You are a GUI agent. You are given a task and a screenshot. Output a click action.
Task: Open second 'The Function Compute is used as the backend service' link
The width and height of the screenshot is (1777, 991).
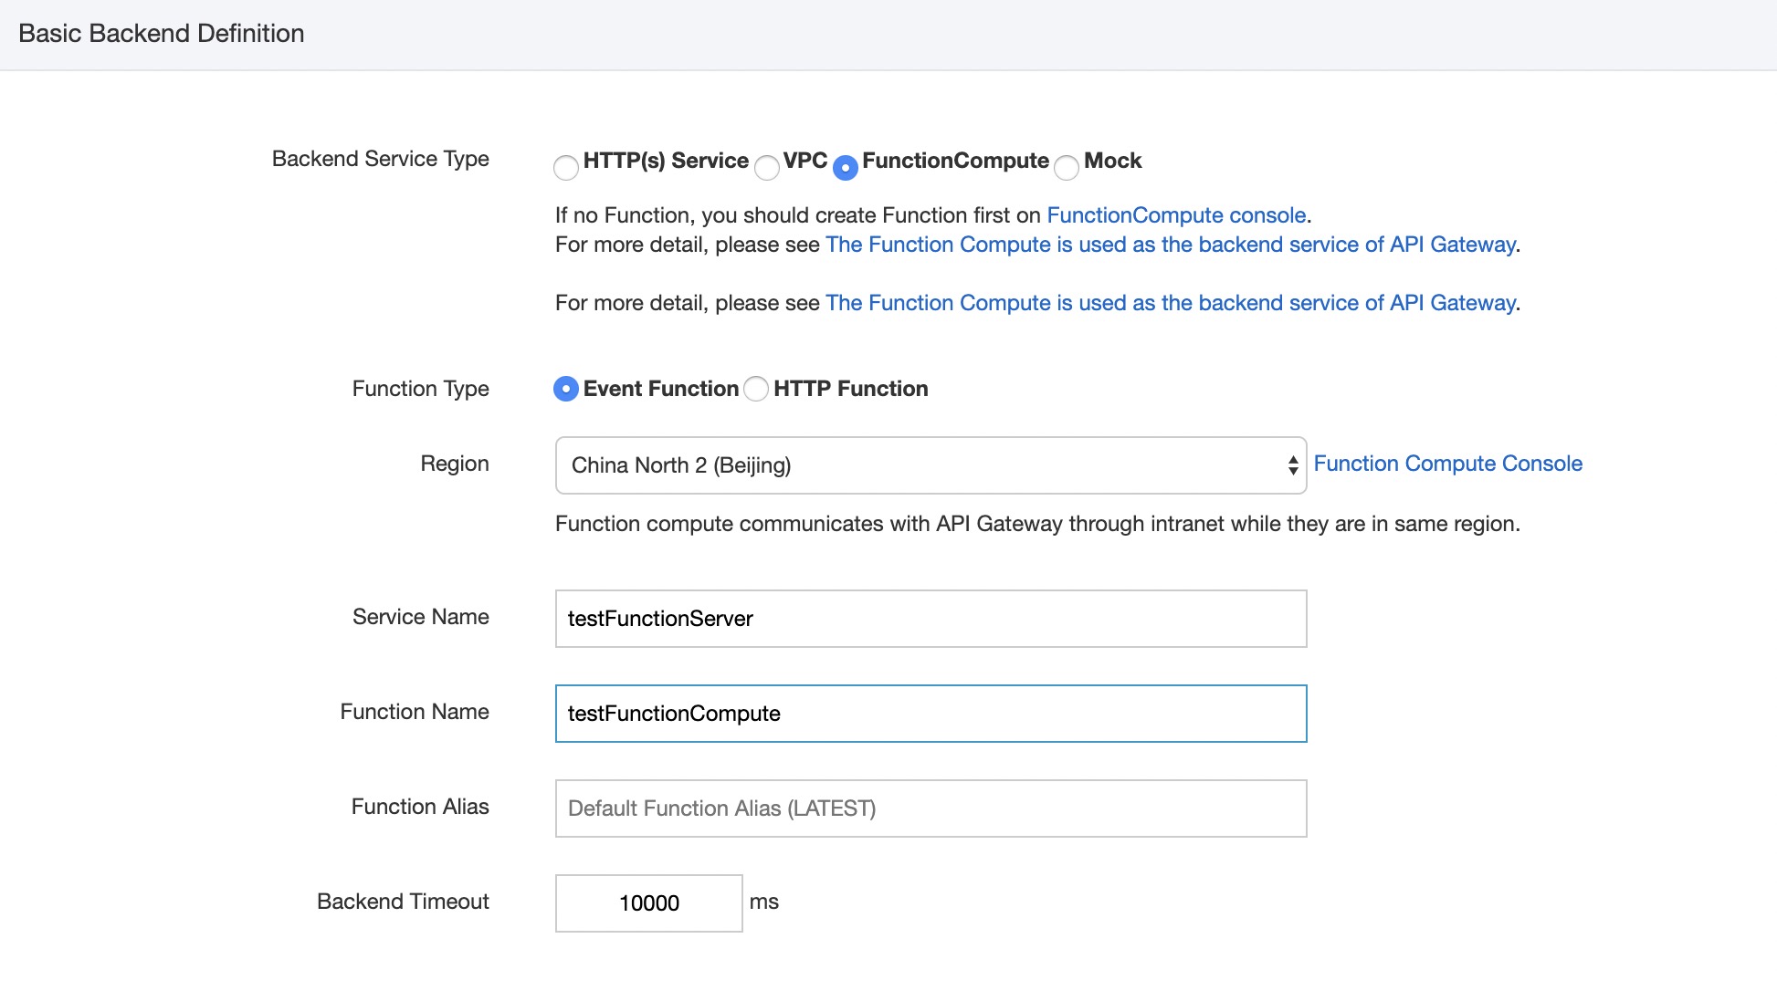coord(1171,303)
